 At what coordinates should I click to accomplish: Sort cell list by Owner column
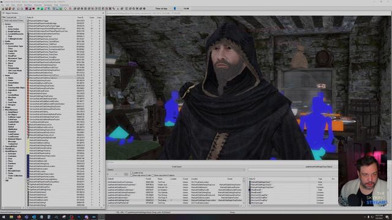pyautogui.click(x=230, y=179)
